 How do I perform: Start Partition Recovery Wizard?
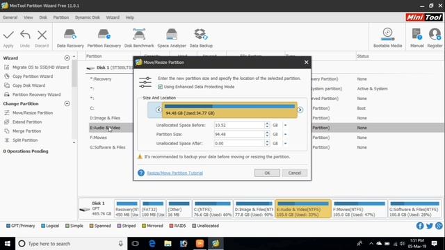pos(37,94)
